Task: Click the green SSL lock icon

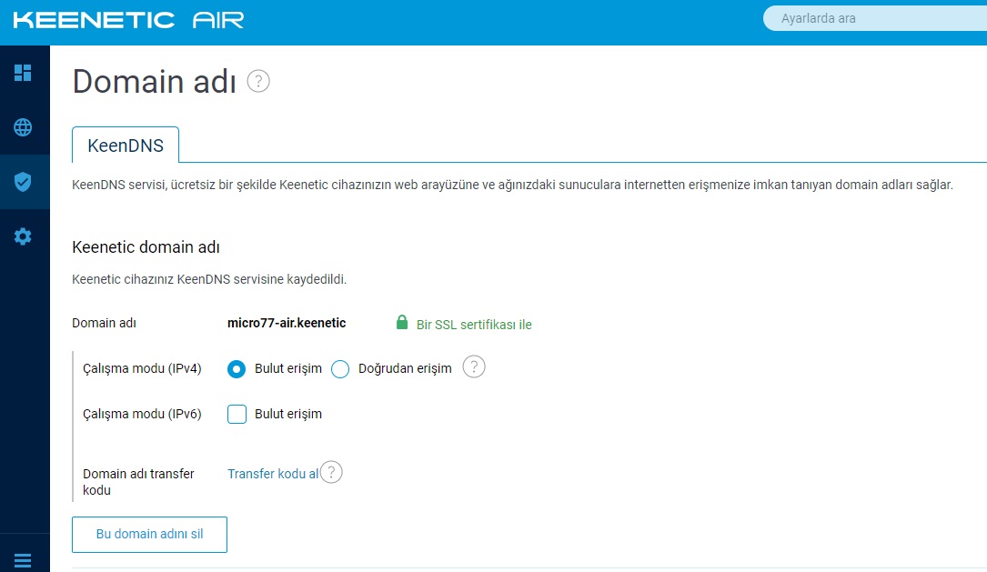Action: pos(401,323)
